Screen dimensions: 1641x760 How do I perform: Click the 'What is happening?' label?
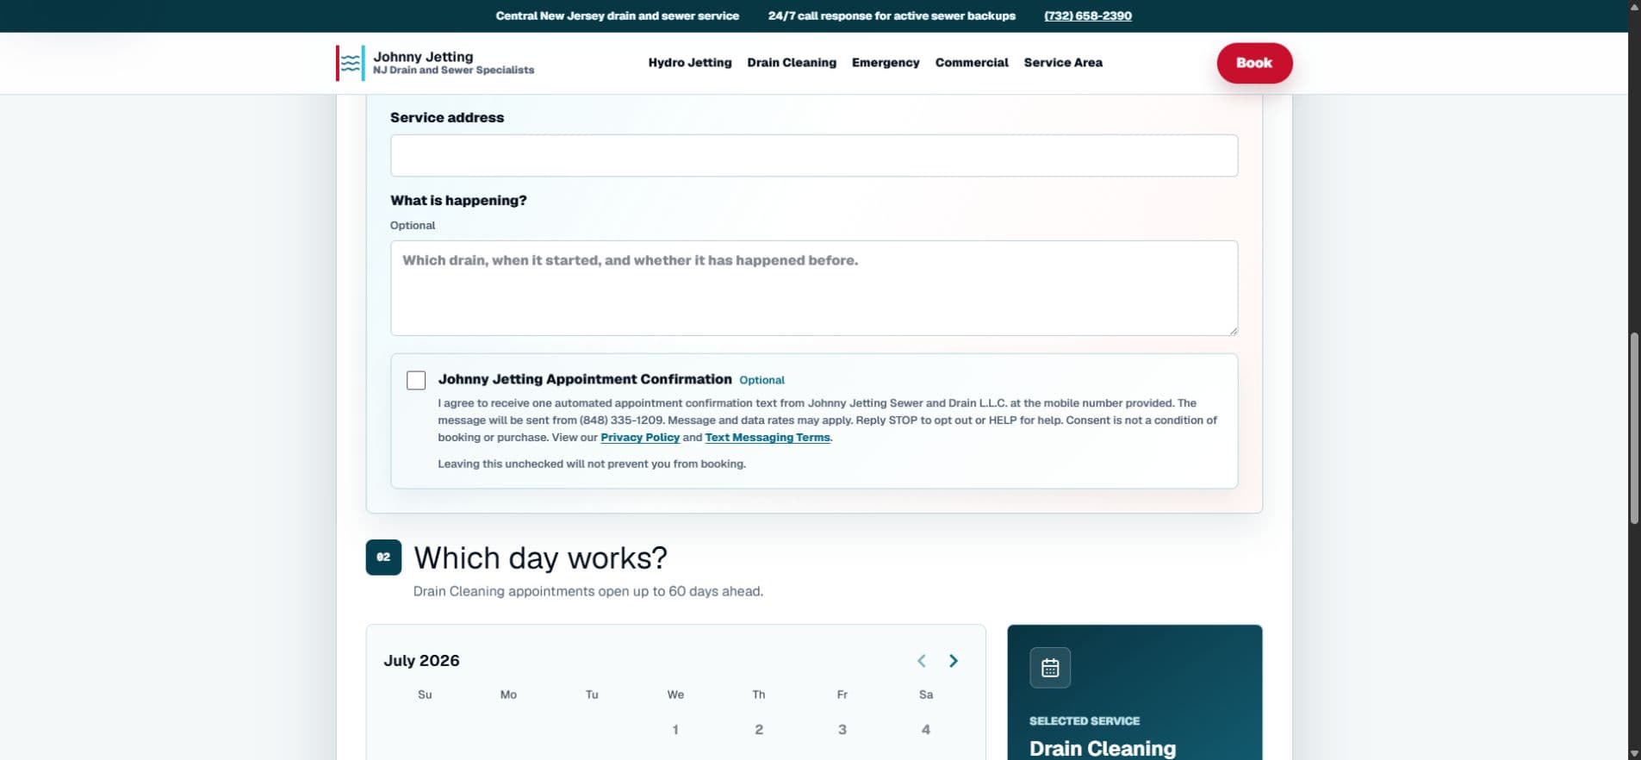(458, 201)
